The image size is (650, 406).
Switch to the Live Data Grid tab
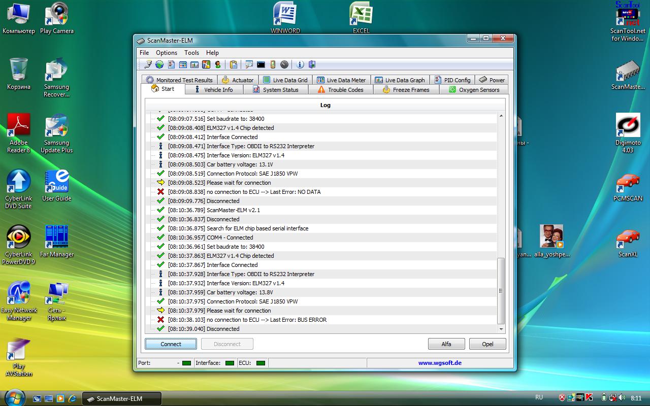pyautogui.click(x=285, y=80)
